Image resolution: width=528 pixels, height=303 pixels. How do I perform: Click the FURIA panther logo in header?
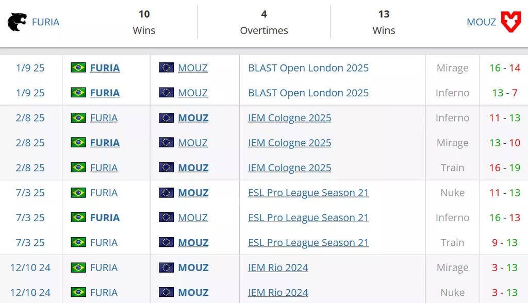click(17, 22)
